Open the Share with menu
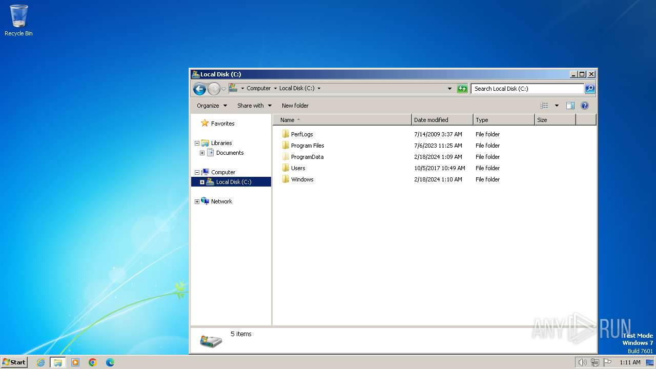656x369 pixels. 254,106
